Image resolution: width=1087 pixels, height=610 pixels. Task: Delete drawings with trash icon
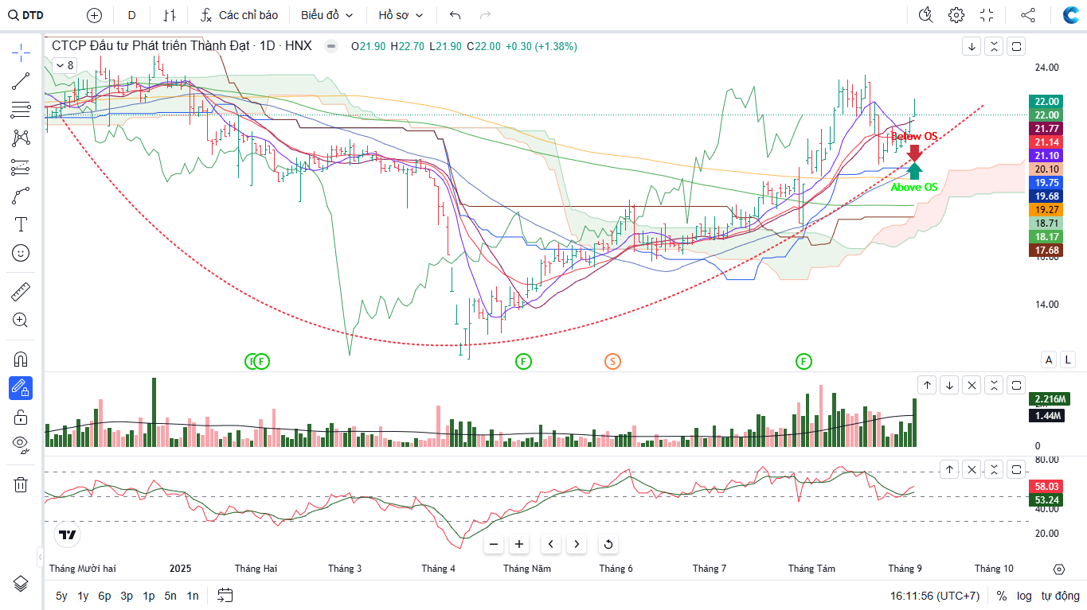[22, 484]
